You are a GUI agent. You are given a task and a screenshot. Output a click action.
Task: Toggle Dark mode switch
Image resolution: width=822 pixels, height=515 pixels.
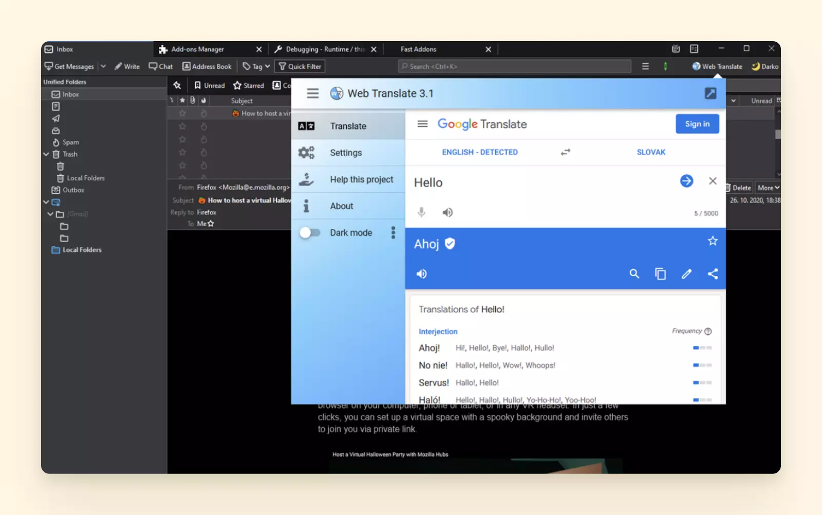310,233
